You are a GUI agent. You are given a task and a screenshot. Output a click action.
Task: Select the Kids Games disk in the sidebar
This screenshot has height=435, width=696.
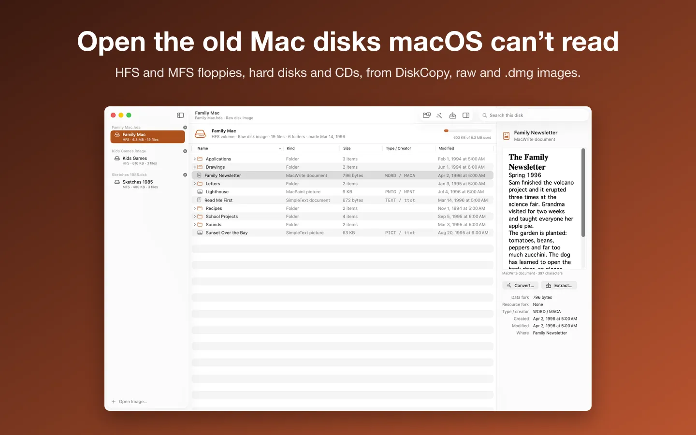[x=147, y=160]
